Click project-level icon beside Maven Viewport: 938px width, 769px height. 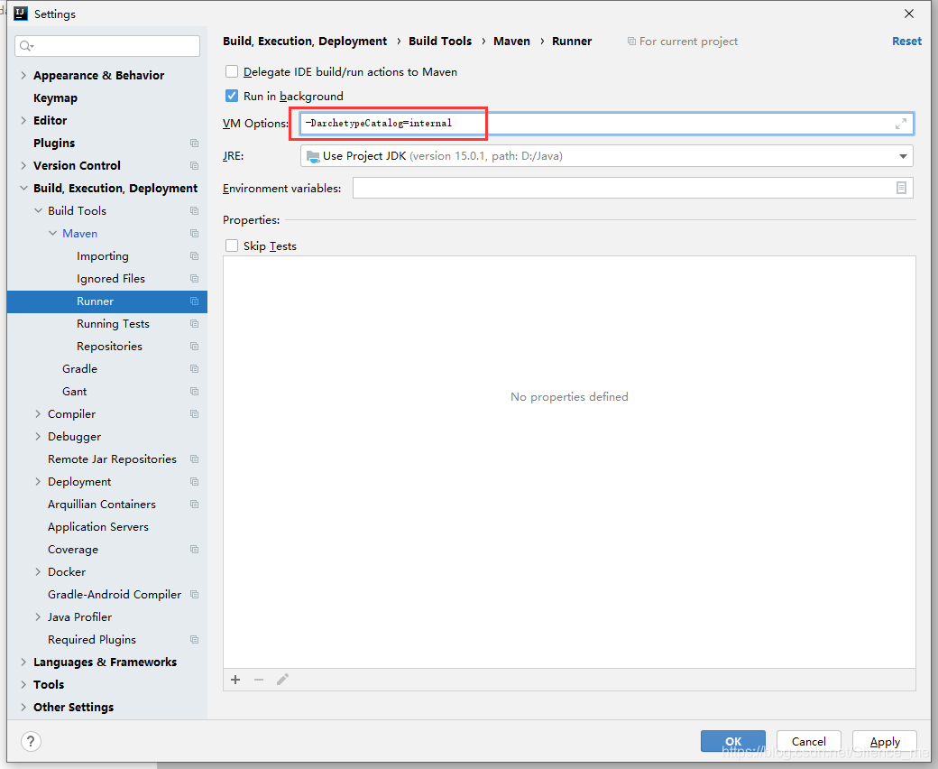[x=195, y=234]
